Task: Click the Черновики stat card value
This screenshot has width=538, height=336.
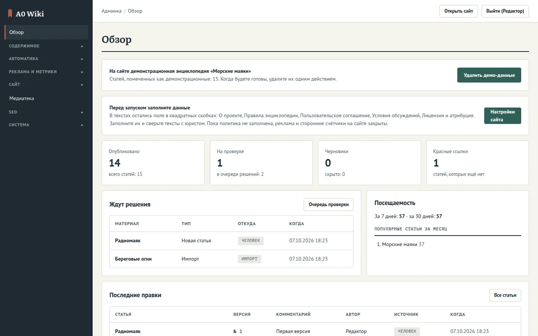Action: (x=328, y=163)
